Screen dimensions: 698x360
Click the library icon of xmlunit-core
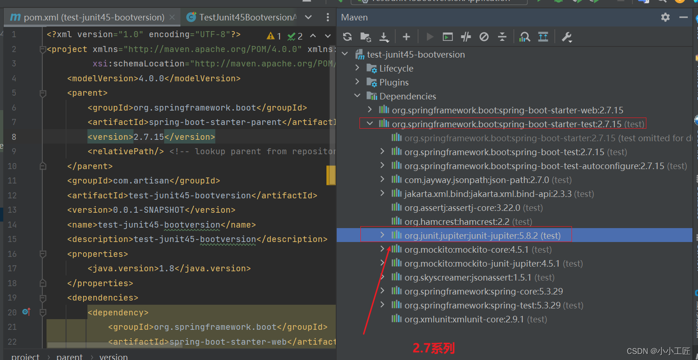tap(396, 319)
